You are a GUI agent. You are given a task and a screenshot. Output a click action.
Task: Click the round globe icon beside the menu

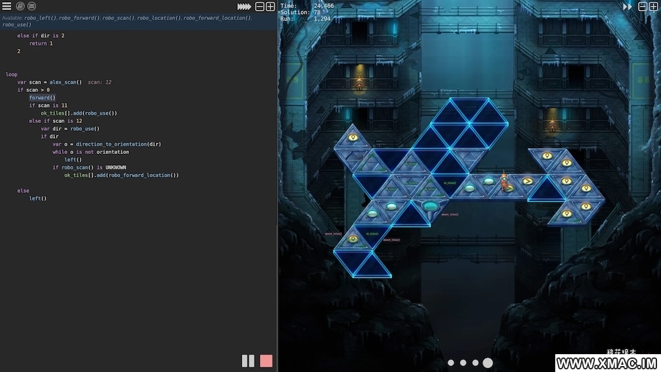[x=20, y=6]
